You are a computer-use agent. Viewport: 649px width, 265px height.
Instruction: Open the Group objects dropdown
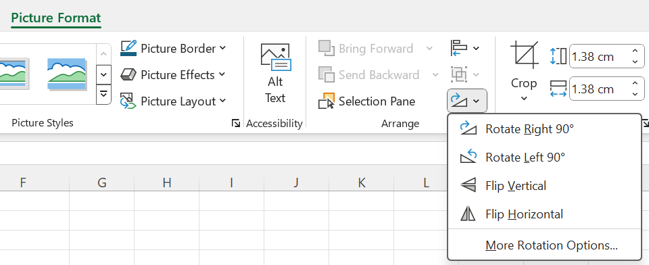pyautogui.click(x=464, y=75)
